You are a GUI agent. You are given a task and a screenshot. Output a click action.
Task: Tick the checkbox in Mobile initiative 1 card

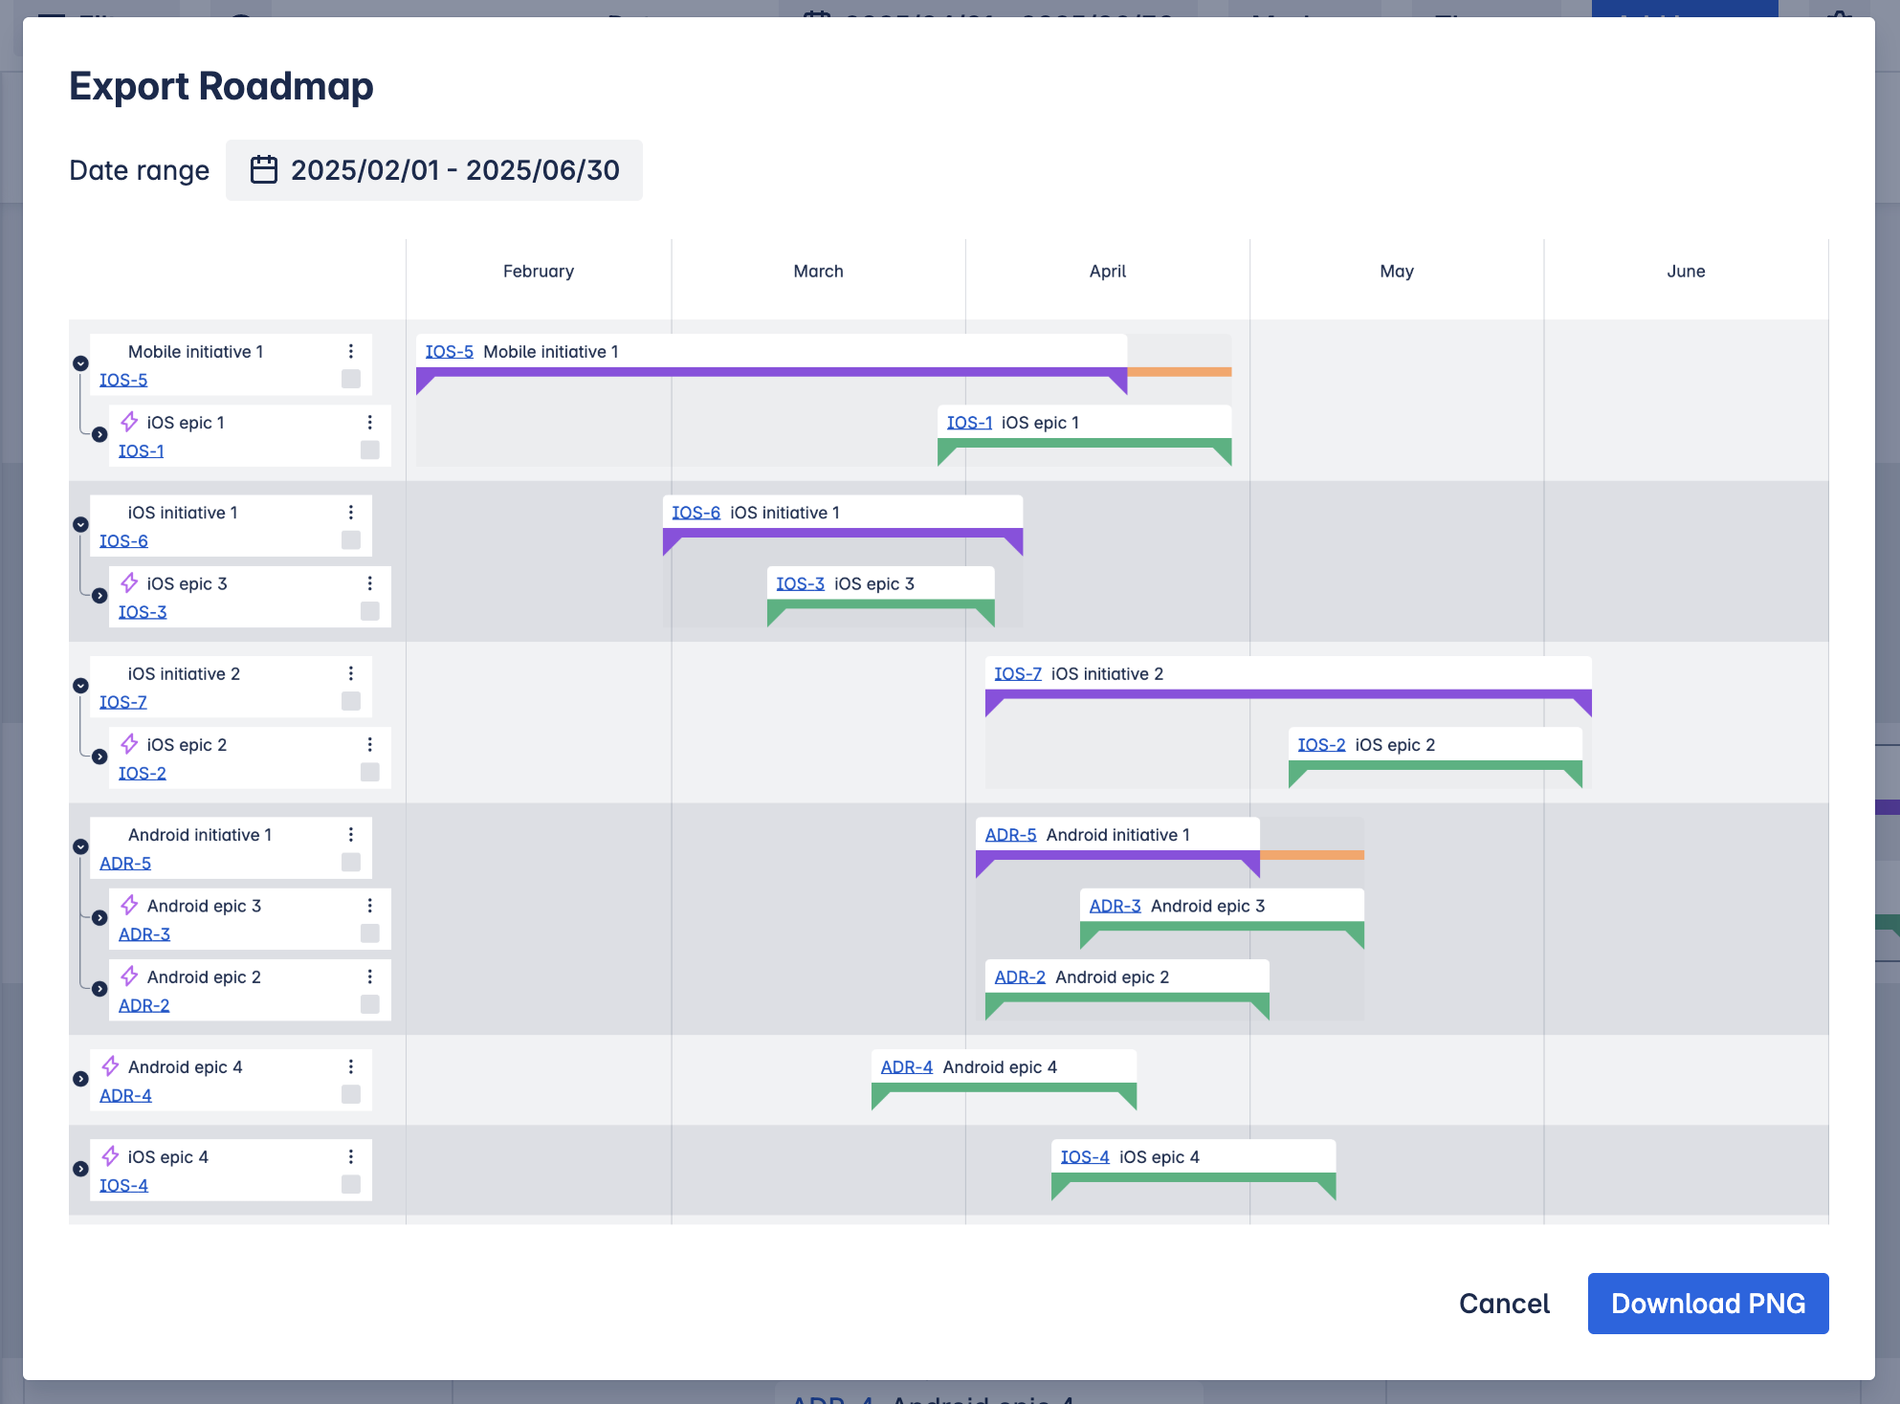click(x=351, y=380)
